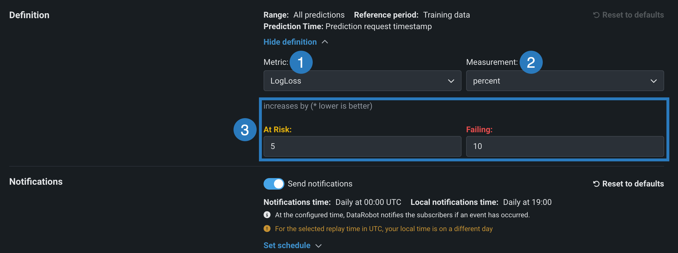This screenshot has height=253, width=678.
Task: Click the orange warning icon about UTC
Action: pyautogui.click(x=267, y=229)
